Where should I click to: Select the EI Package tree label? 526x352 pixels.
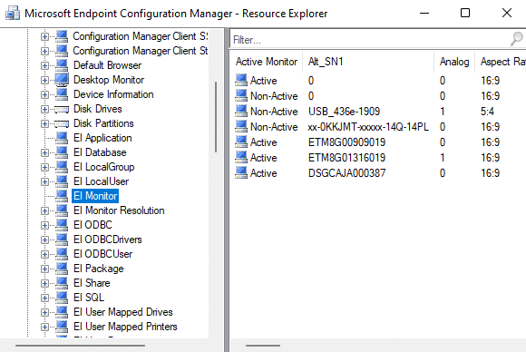coord(99,269)
